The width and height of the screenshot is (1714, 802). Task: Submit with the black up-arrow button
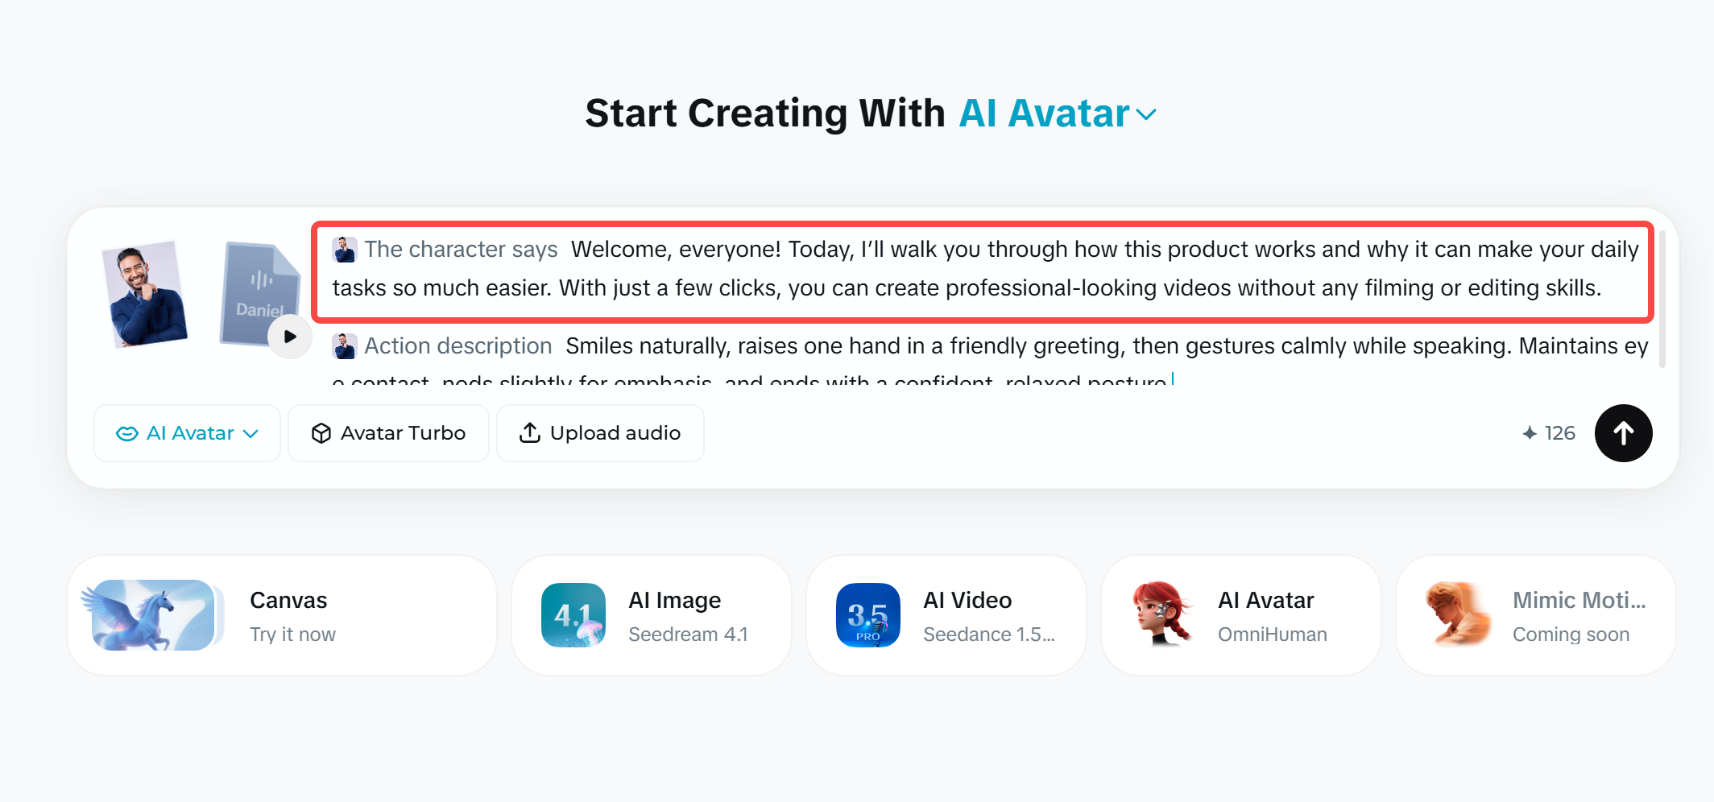pos(1623,433)
